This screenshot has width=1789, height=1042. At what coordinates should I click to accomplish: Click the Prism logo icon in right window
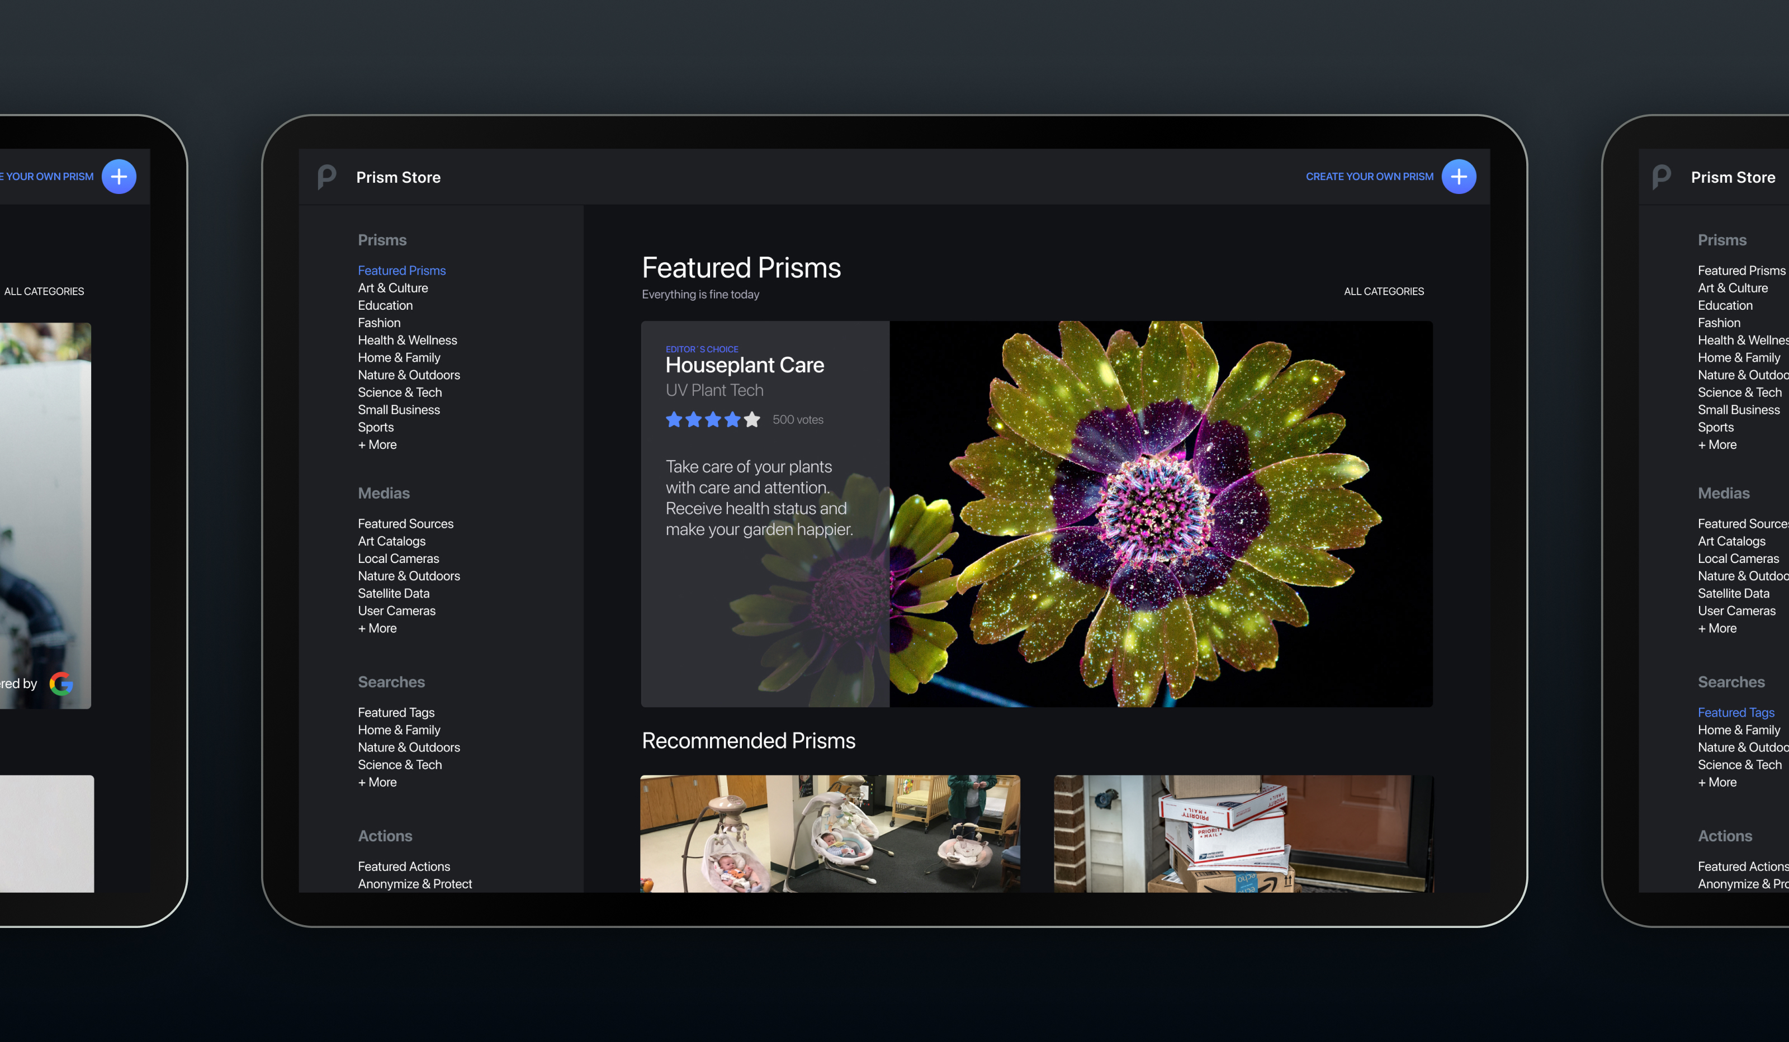tap(1661, 177)
